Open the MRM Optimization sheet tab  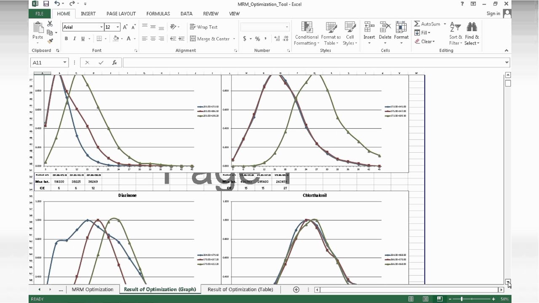[x=93, y=290]
